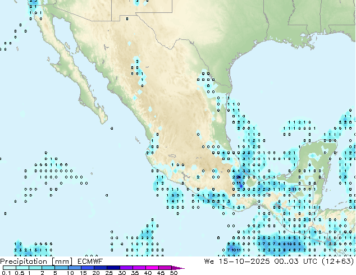
Task: Click the '35' legend tick label
Action: 135,273
